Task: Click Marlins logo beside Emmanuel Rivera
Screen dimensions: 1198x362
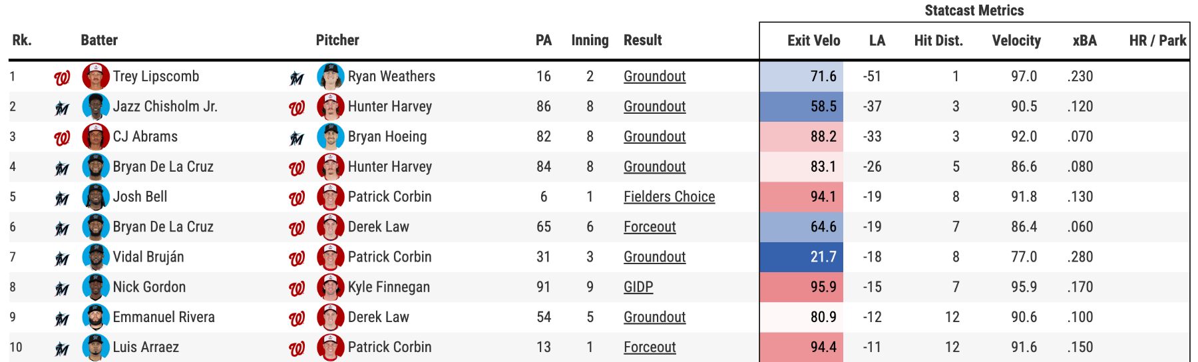Action: click(x=62, y=319)
